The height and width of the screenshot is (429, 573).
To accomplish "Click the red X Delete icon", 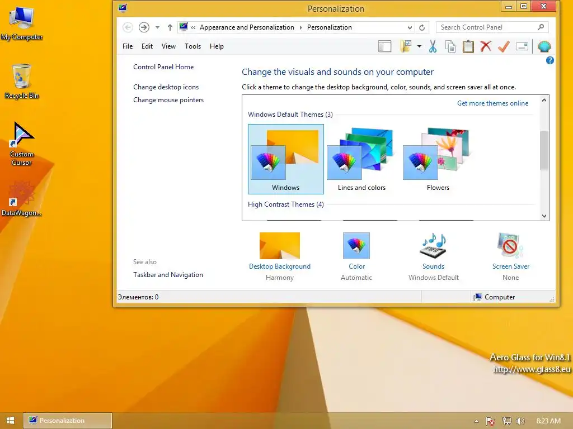I will 486,46.
